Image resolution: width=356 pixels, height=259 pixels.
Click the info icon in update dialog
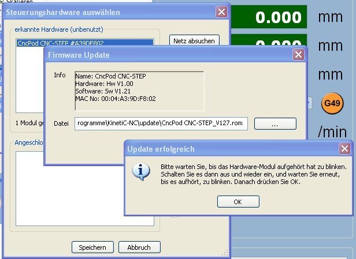(x=141, y=171)
